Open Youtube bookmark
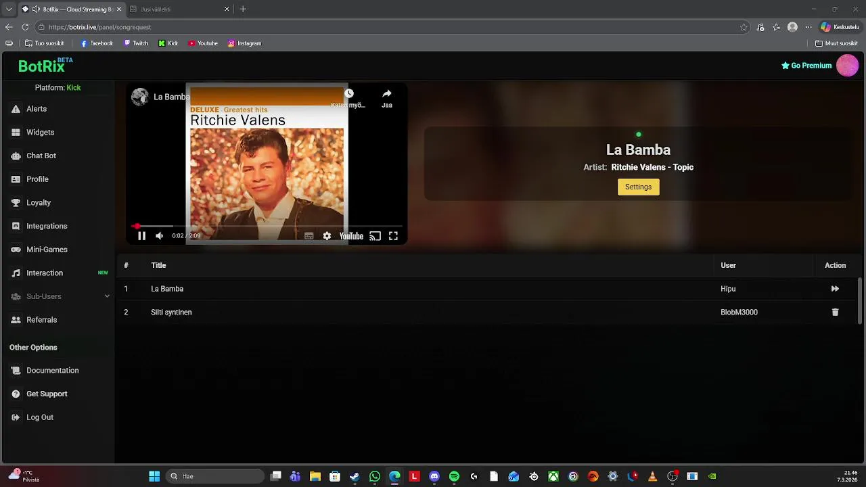Screen dimensions: 866x487 pos(203,43)
